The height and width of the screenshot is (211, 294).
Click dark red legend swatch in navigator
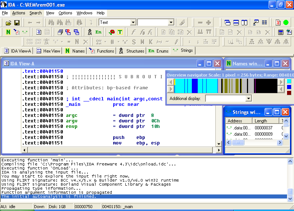click(x=289, y=93)
